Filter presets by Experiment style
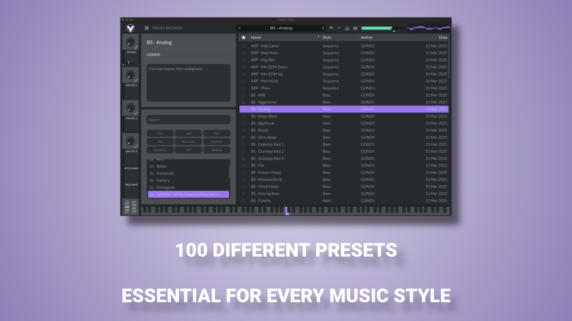 [160, 150]
